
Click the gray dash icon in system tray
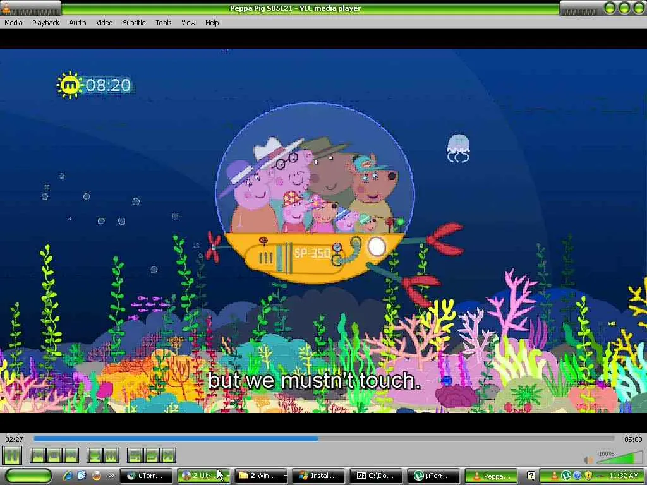pyautogui.click(x=599, y=476)
